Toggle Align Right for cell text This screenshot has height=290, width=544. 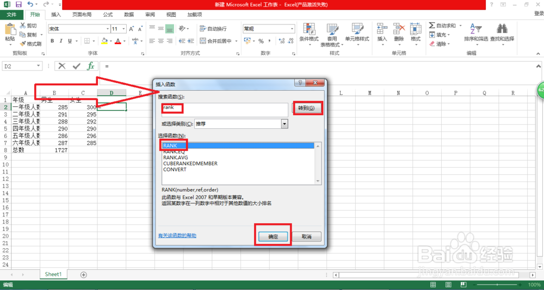169,41
